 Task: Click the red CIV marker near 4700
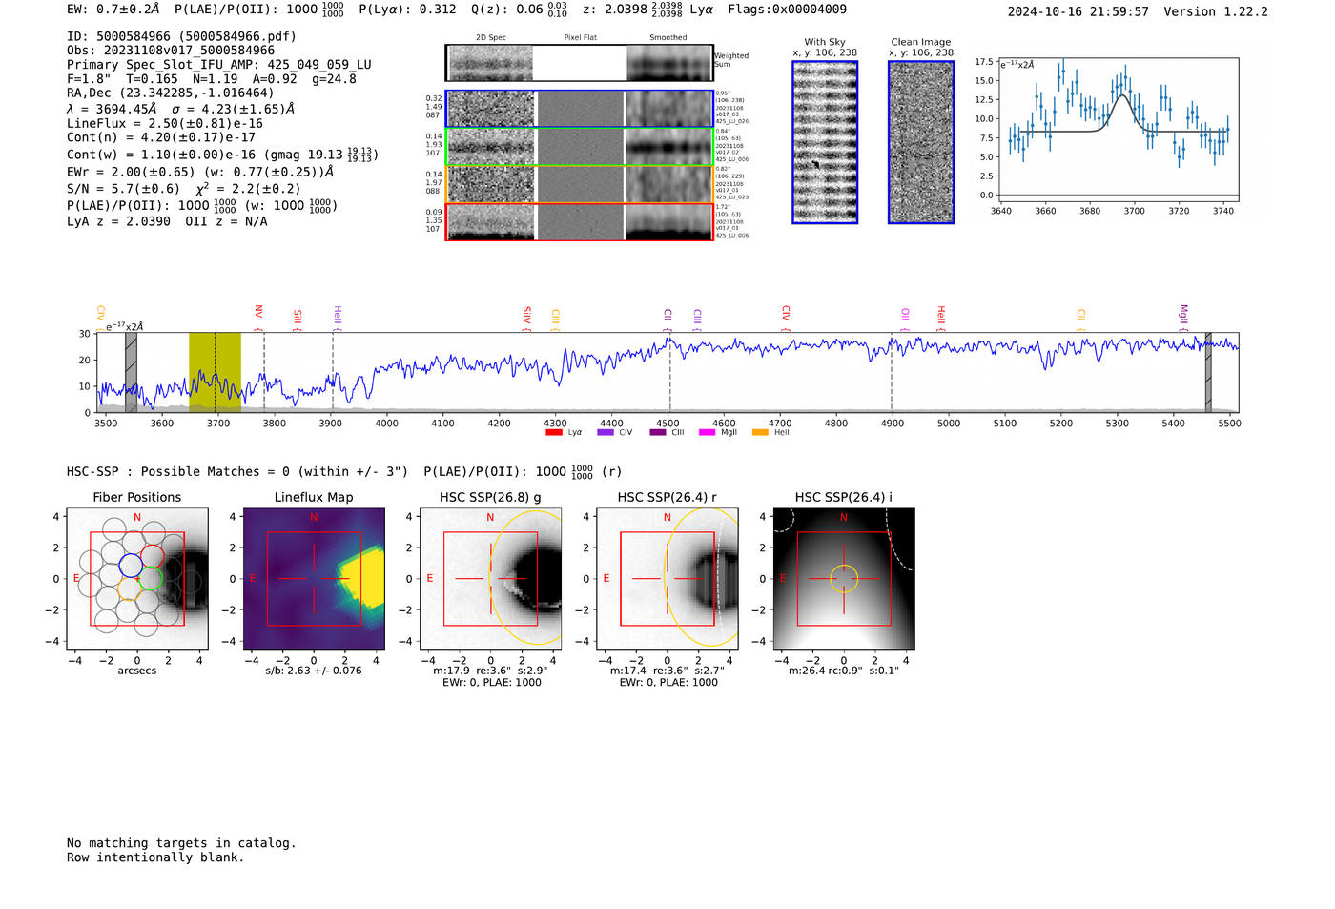(x=786, y=314)
